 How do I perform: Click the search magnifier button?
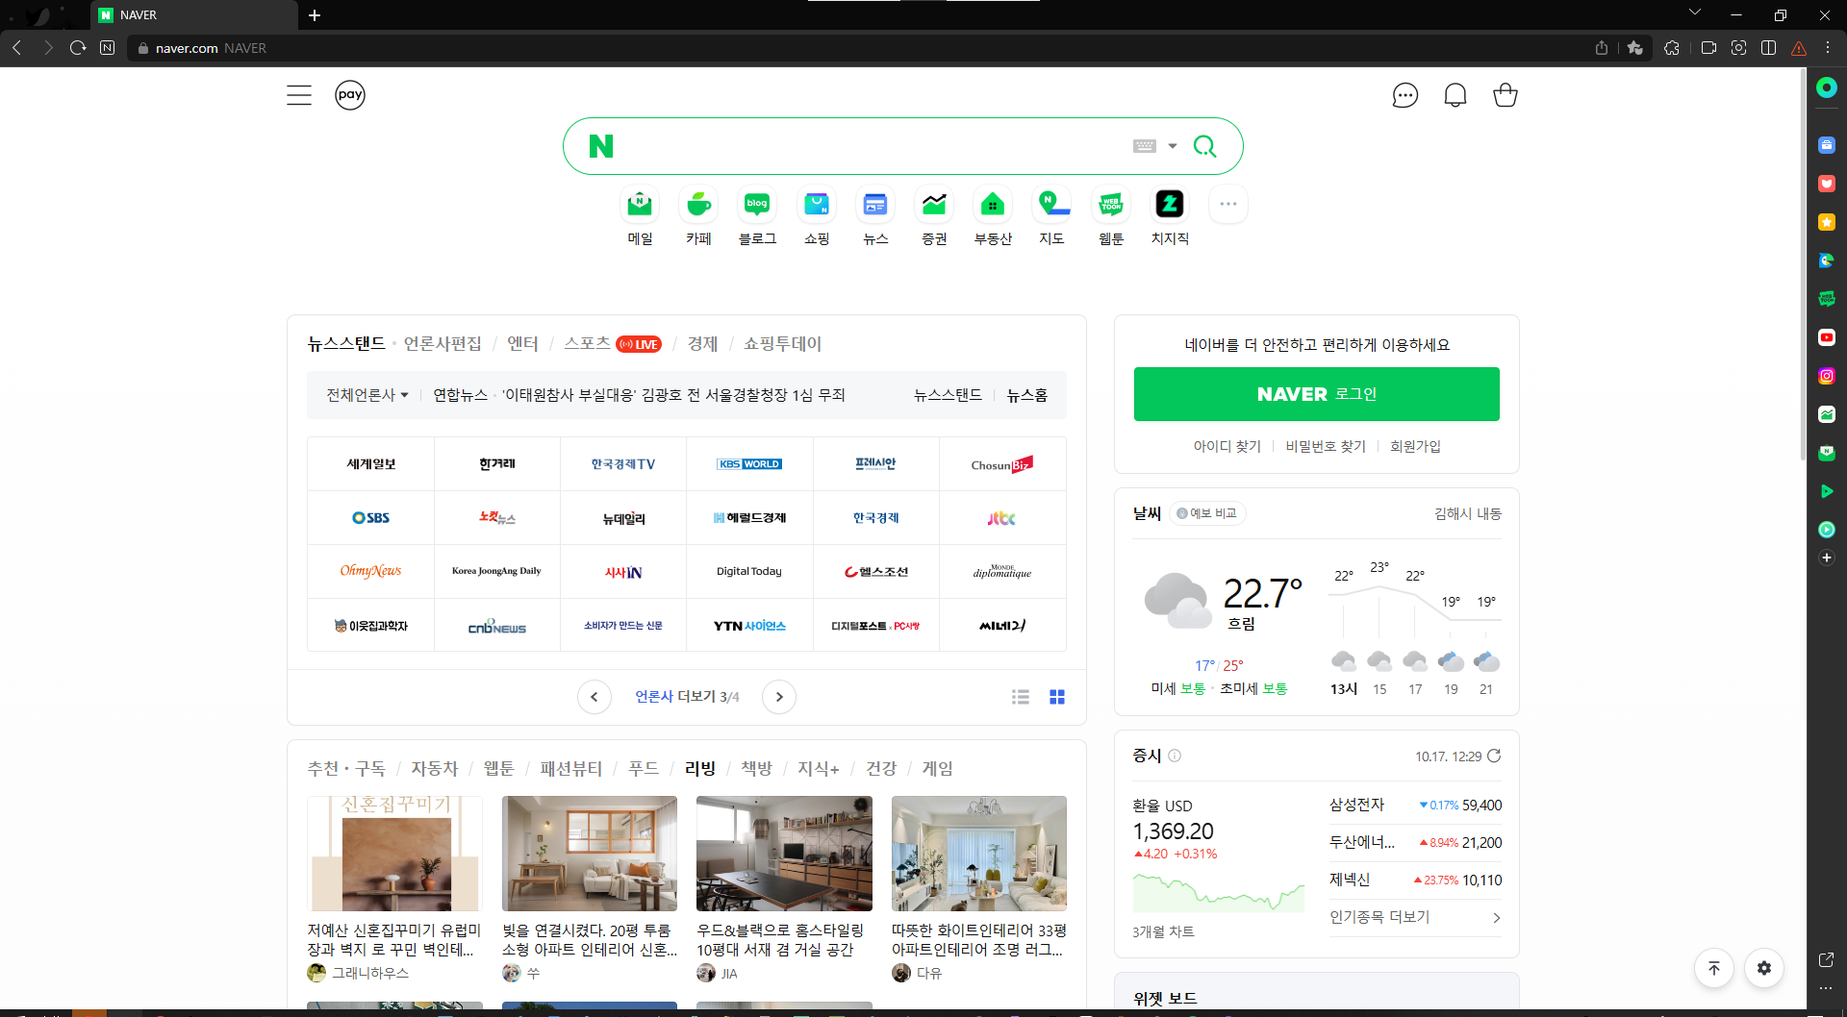1204,146
